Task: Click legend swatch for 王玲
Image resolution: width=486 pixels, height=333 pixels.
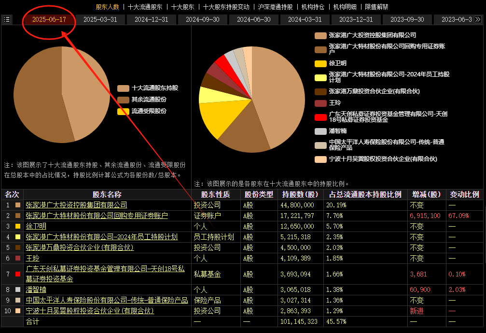Action: pos(320,103)
